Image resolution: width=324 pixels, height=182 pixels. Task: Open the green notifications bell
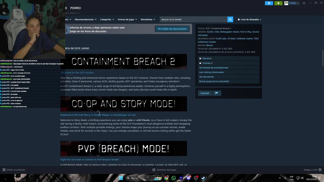(278, 3)
